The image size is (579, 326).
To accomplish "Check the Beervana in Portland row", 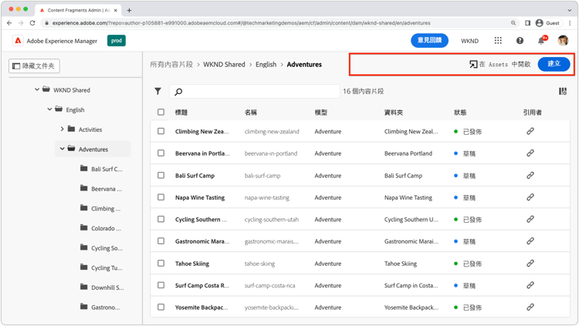I will pyautogui.click(x=161, y=153).
